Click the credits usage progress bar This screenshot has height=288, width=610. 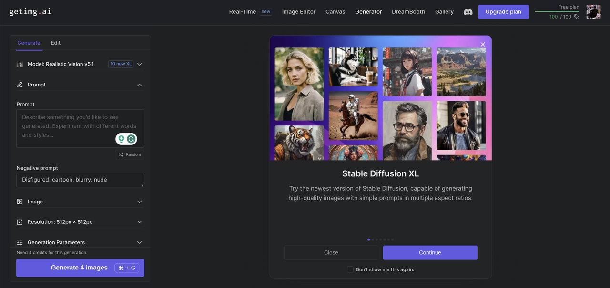pyautogui.click(x=557, y=11)
